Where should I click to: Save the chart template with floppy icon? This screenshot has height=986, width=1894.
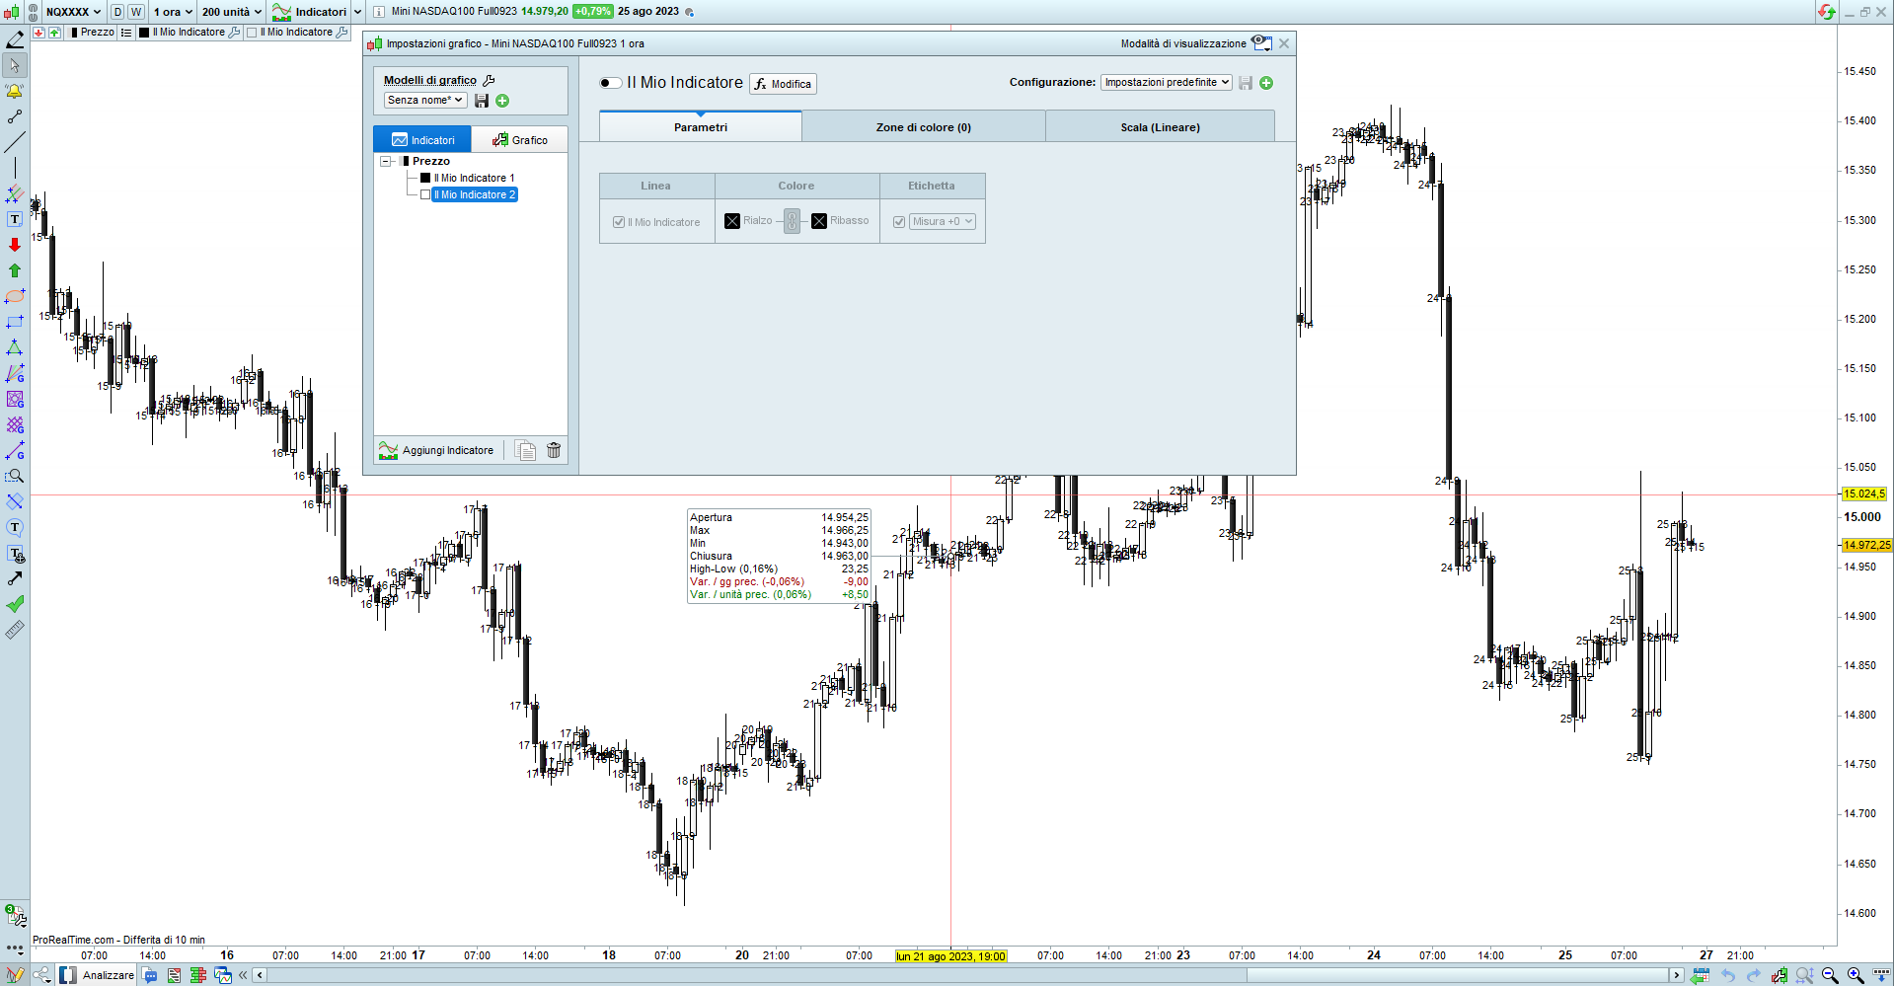point(482,101)
